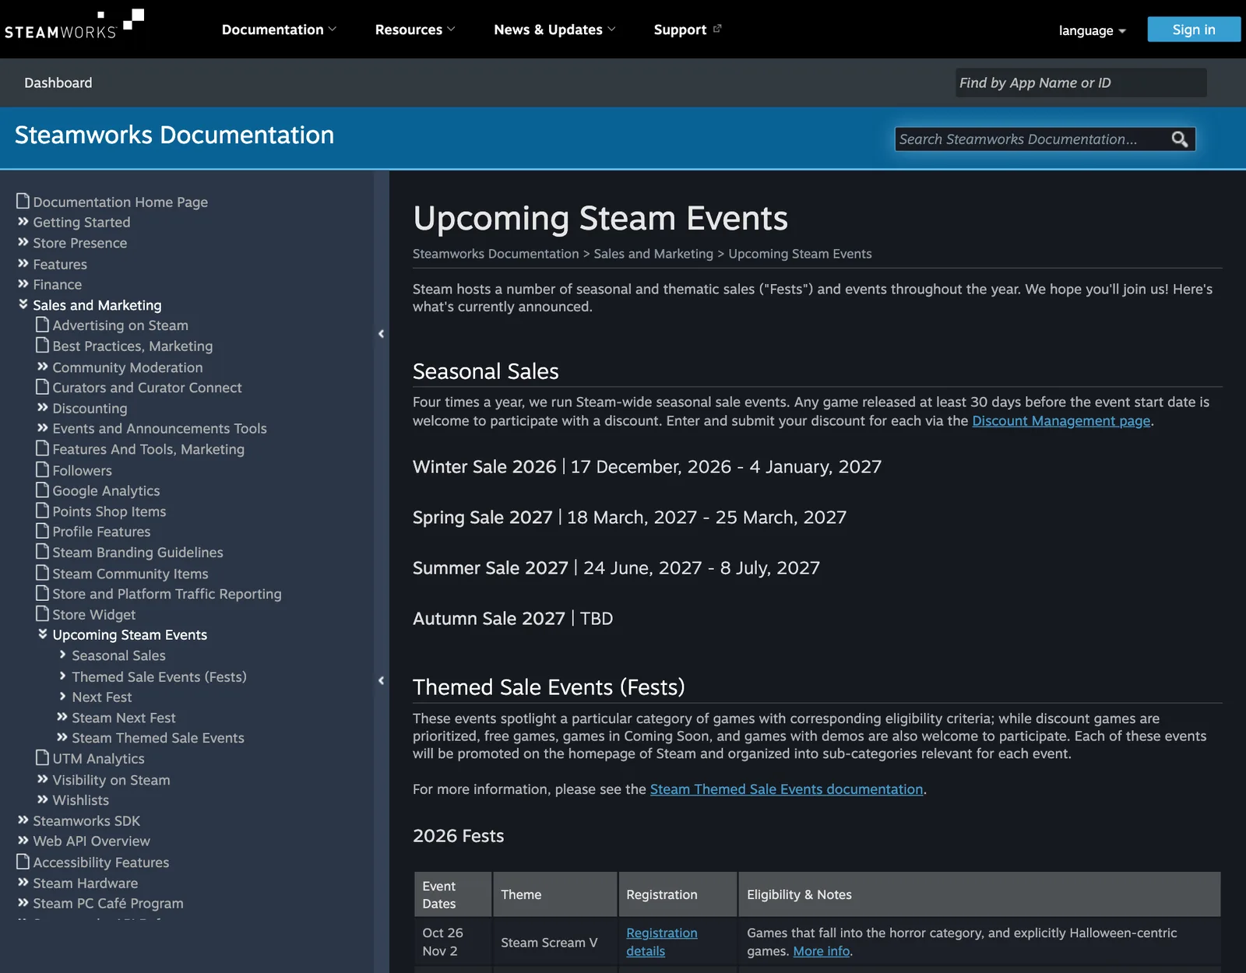Viewport: 1246px width, 973px height.
Task: Open Registration details for Steam Scream V
Action: click(x=661, y=942)
